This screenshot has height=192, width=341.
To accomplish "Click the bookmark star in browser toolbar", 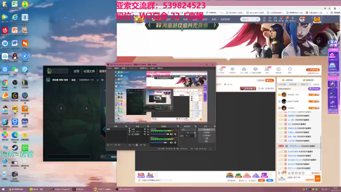I will tap(329, 8).
